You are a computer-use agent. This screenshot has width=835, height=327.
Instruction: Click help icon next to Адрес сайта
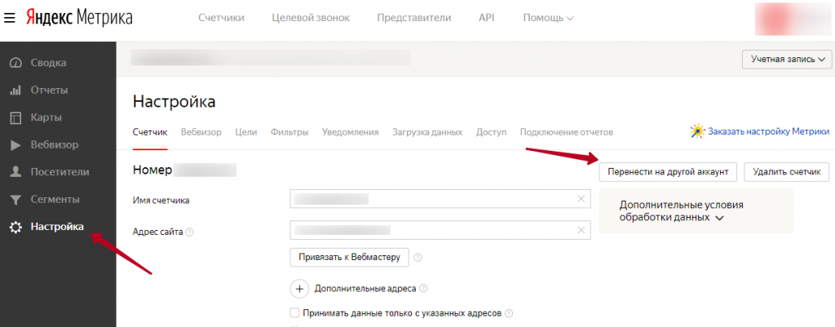click(189, 232)
